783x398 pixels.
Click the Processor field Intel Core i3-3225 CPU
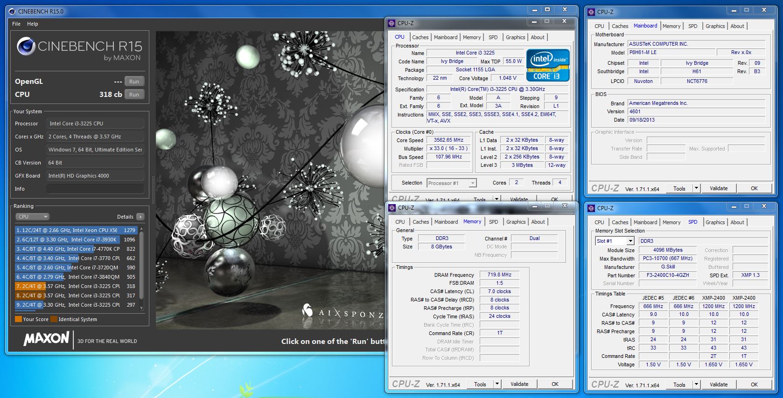(95, 124)
